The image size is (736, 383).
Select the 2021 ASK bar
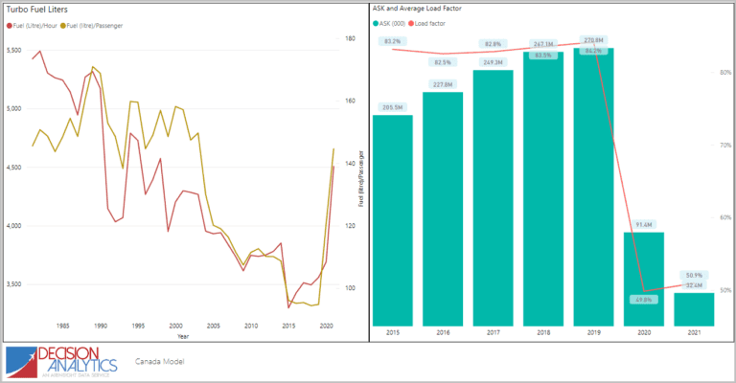pos(694,309)
